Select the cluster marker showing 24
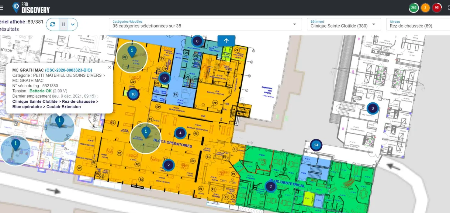 316,145
